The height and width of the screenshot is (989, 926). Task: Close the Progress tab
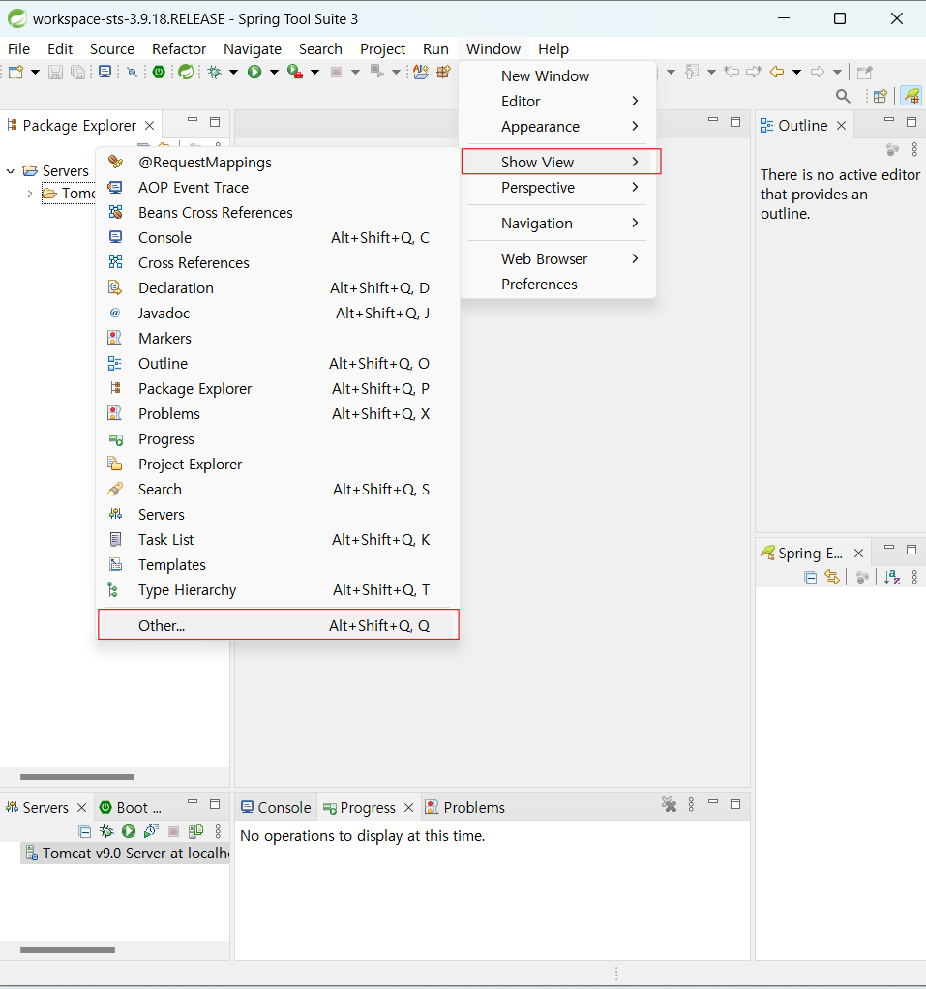[x=408, y=807]
